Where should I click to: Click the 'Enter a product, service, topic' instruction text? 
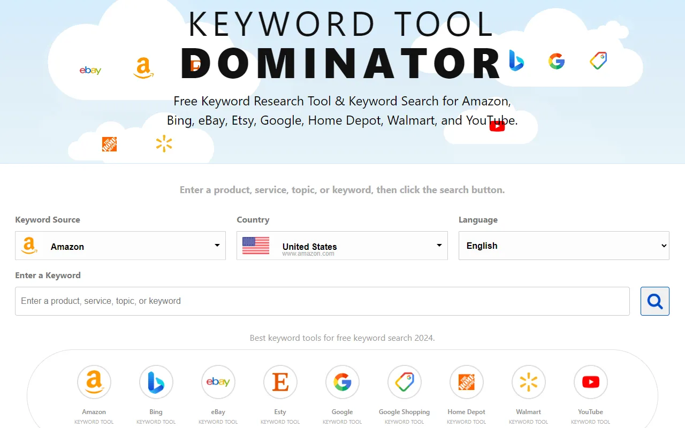coord(342,190)
